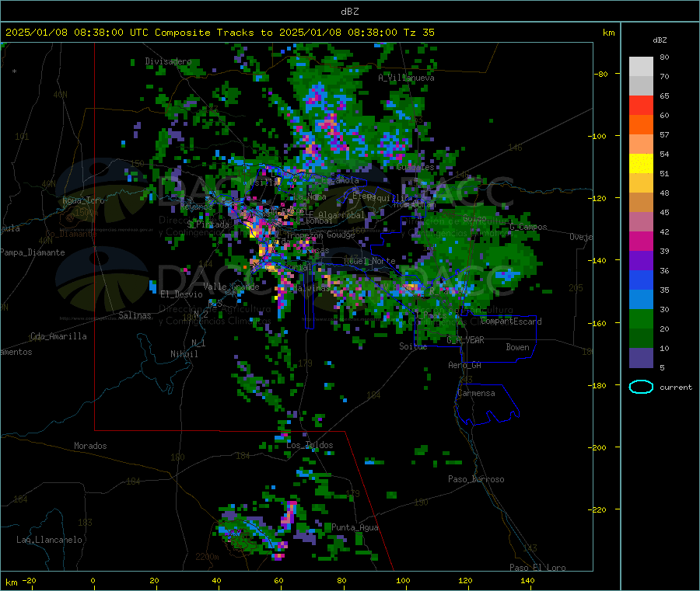Viewport: 700px width, 591px height.
Task: Select the bright green 20-30 dBZ swatch
Action: (641, 318)
